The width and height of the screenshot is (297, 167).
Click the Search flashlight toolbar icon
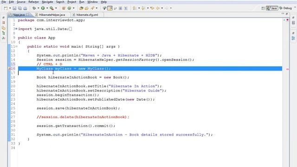click(x=92, y=8)
